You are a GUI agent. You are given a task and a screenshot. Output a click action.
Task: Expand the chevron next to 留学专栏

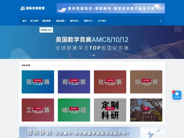79,21
